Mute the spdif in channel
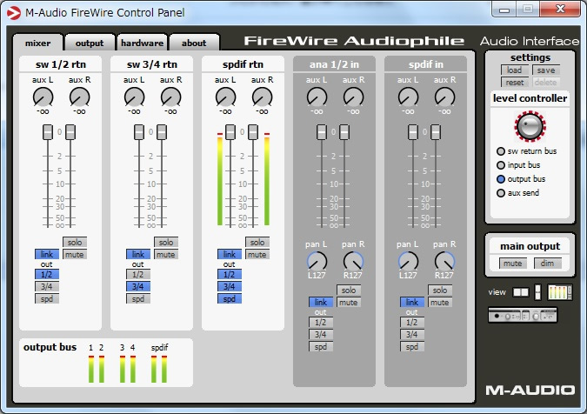 440,302
